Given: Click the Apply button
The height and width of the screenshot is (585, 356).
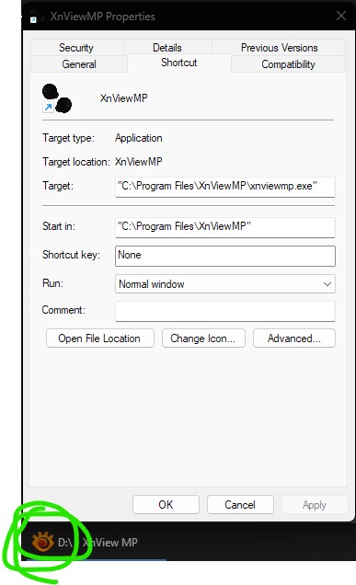Looking at the screenshot, I should (x=315, y=505).
